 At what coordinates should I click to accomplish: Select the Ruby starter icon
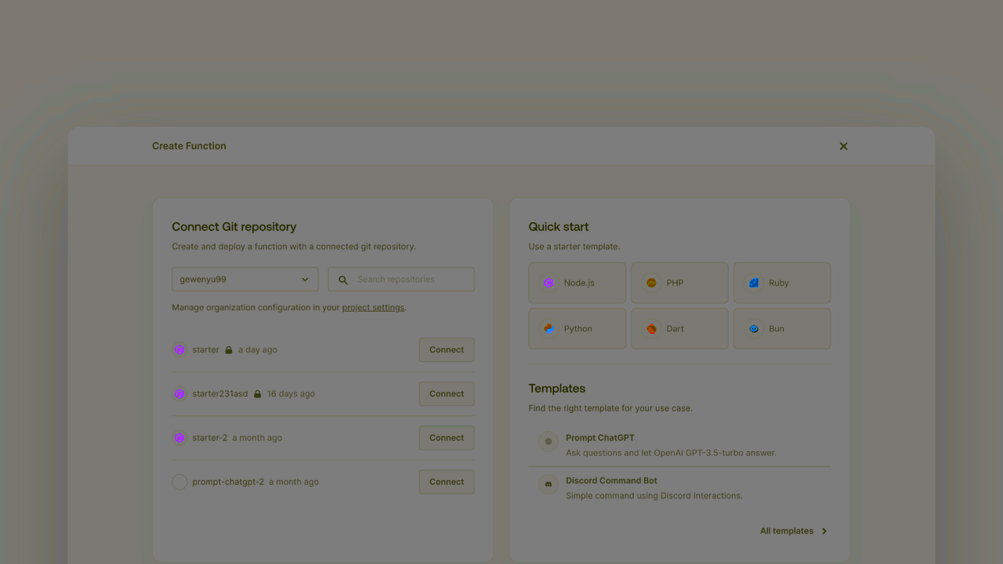coord(754,283)
